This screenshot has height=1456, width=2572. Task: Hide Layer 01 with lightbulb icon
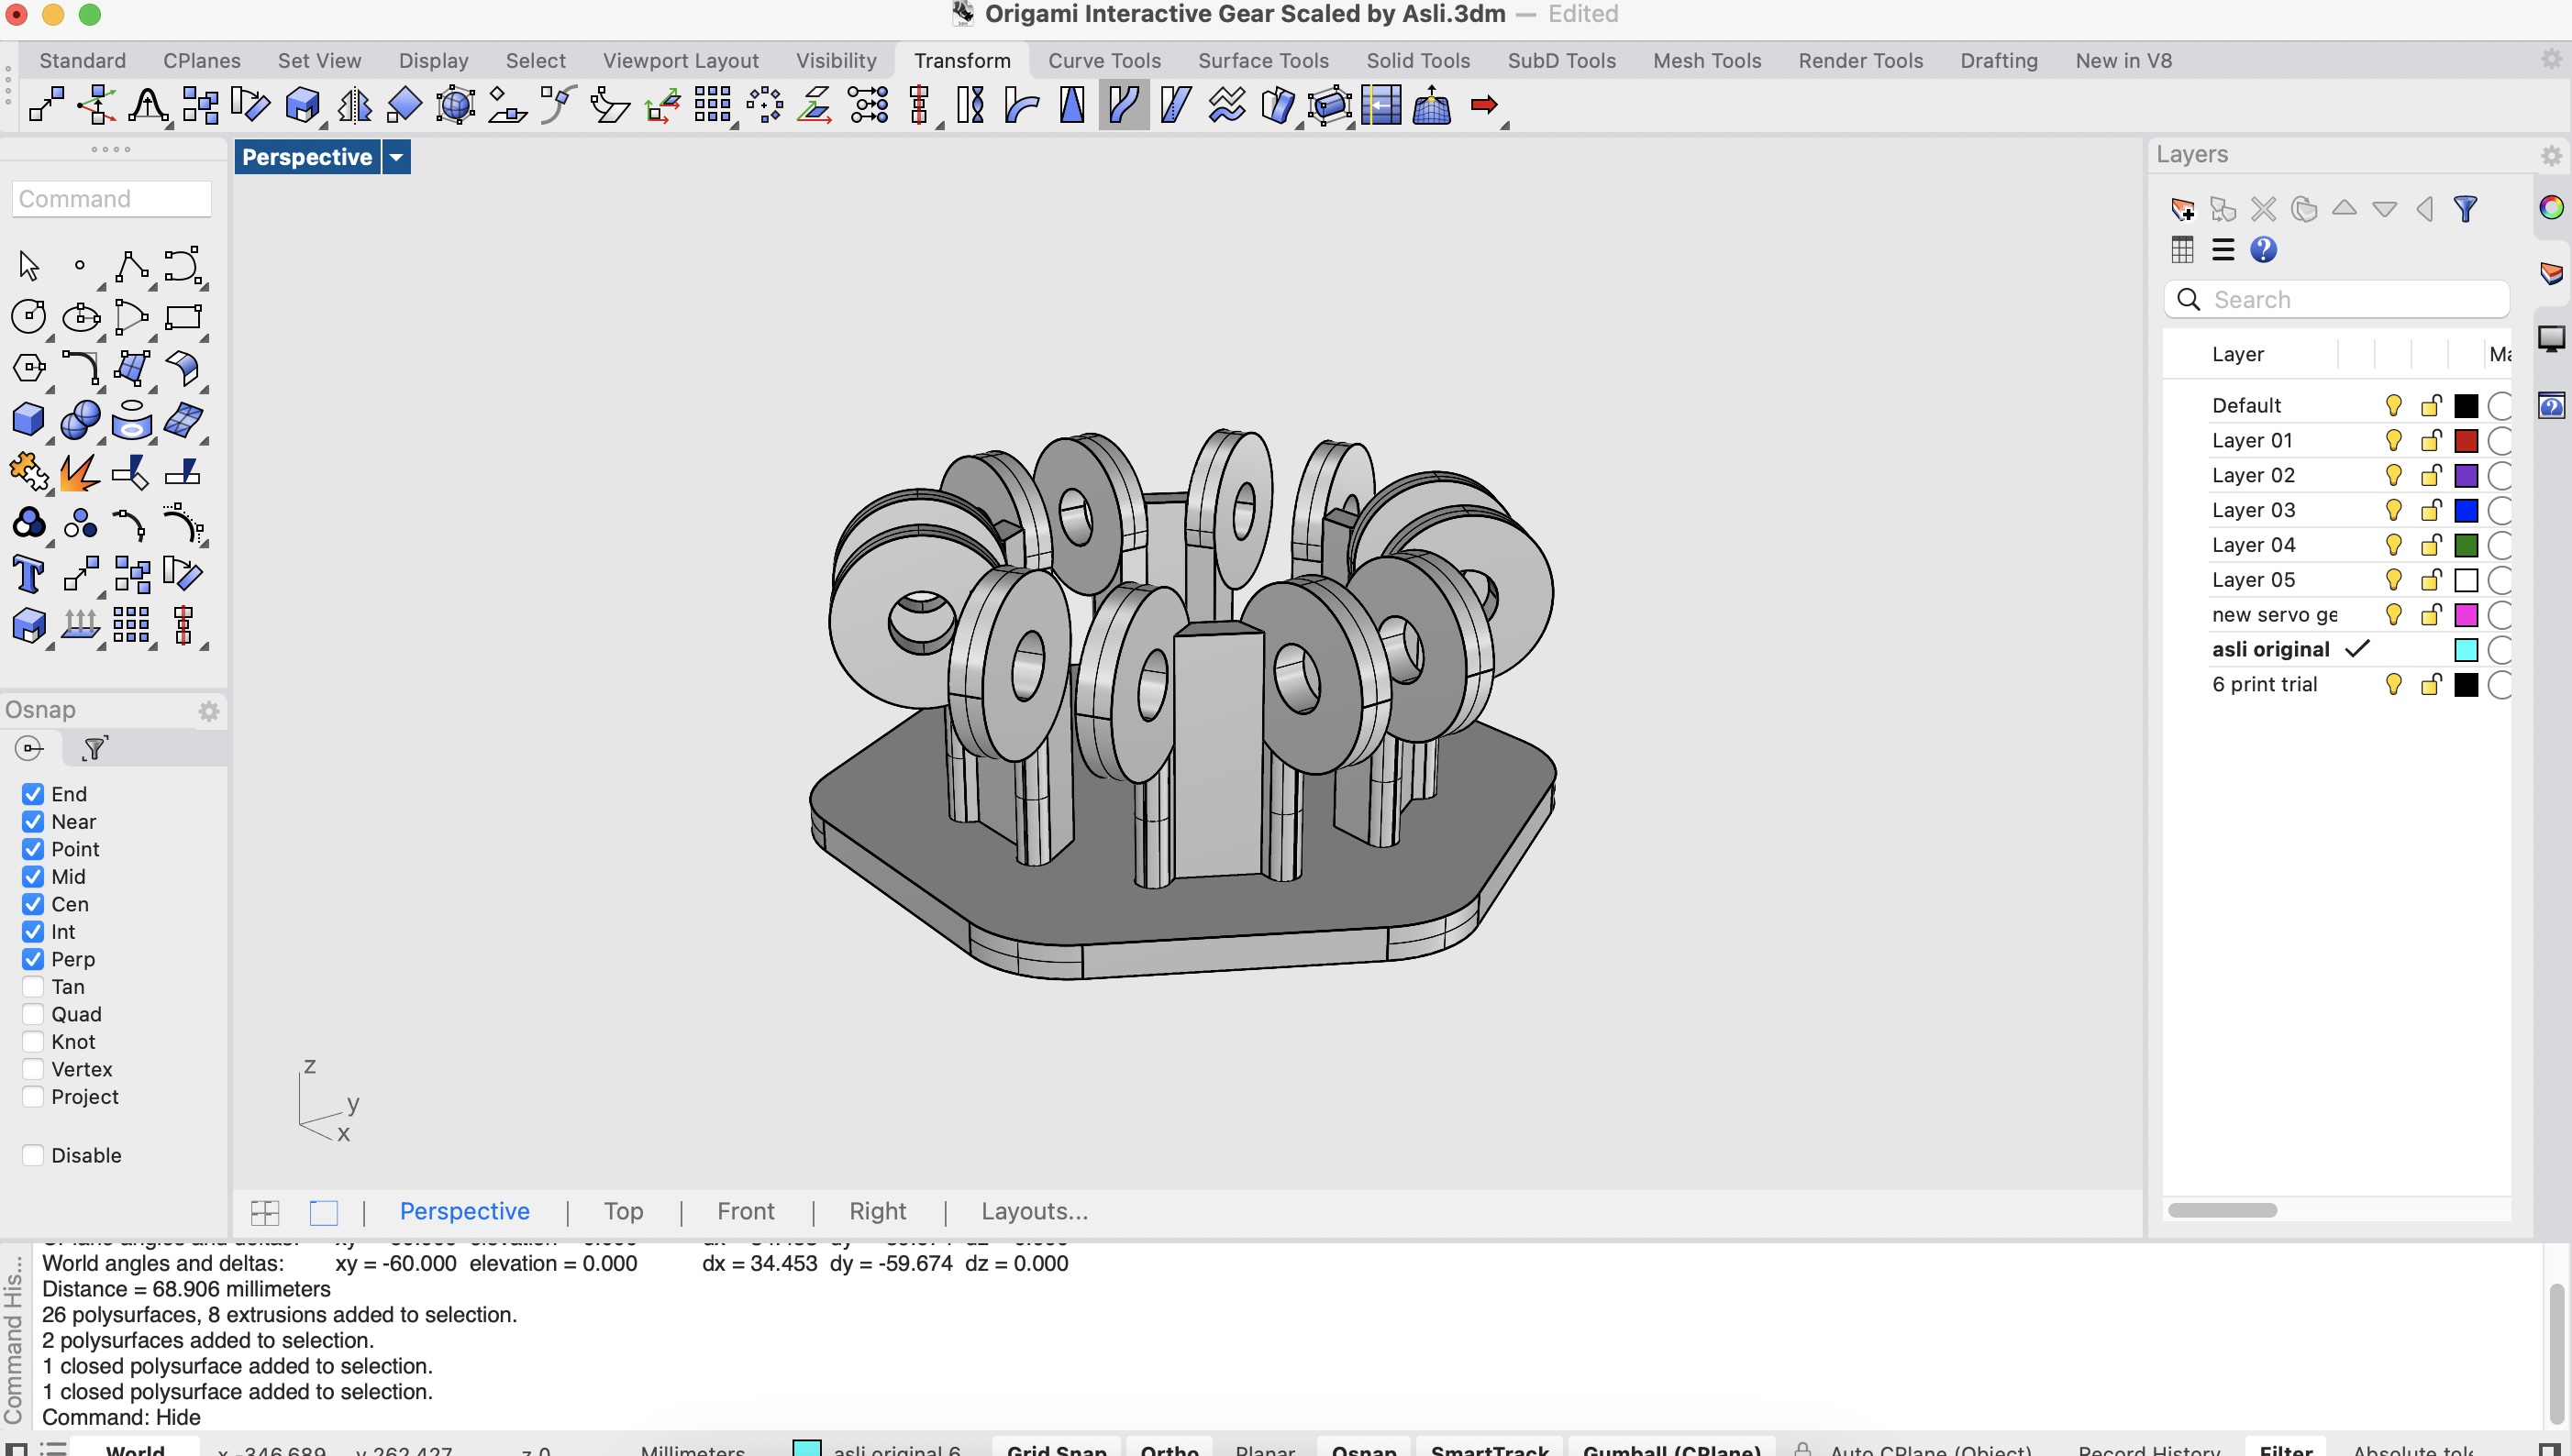pos(2393,440)
